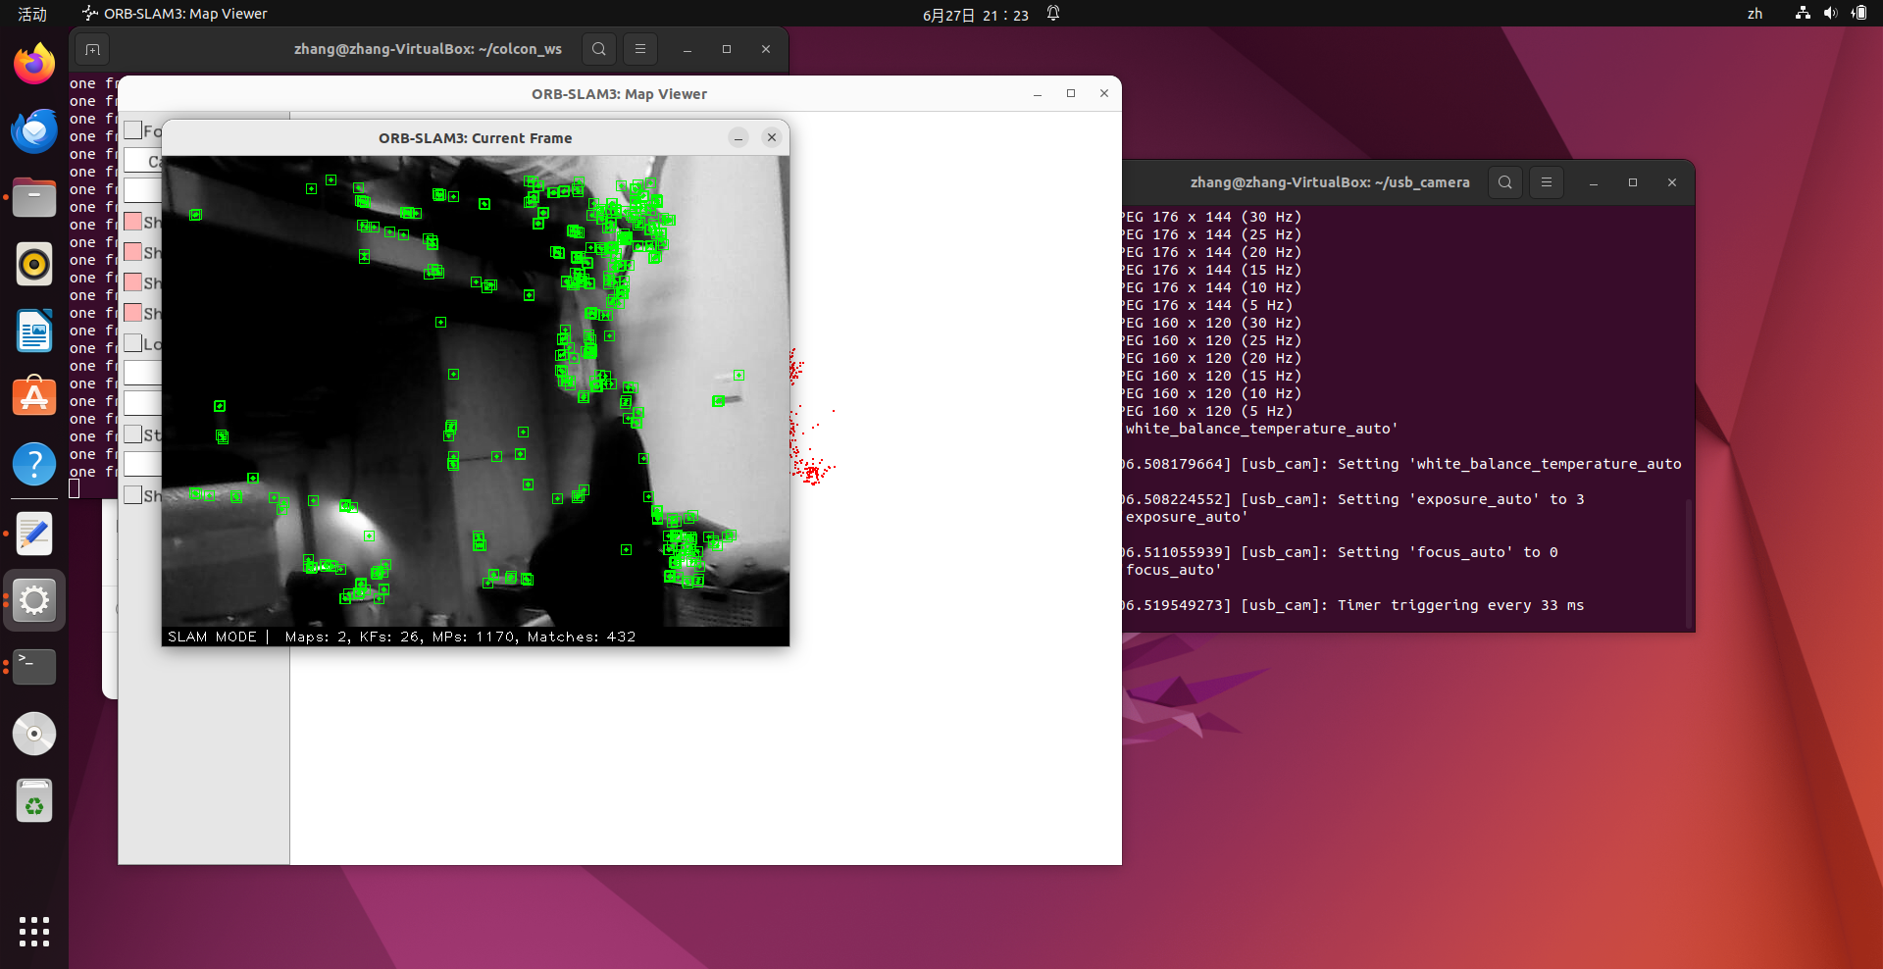Enable Localization Mode checkbox in Map Viewer
This screenshot has height=969, width=1883.
[x=133, y=343]
